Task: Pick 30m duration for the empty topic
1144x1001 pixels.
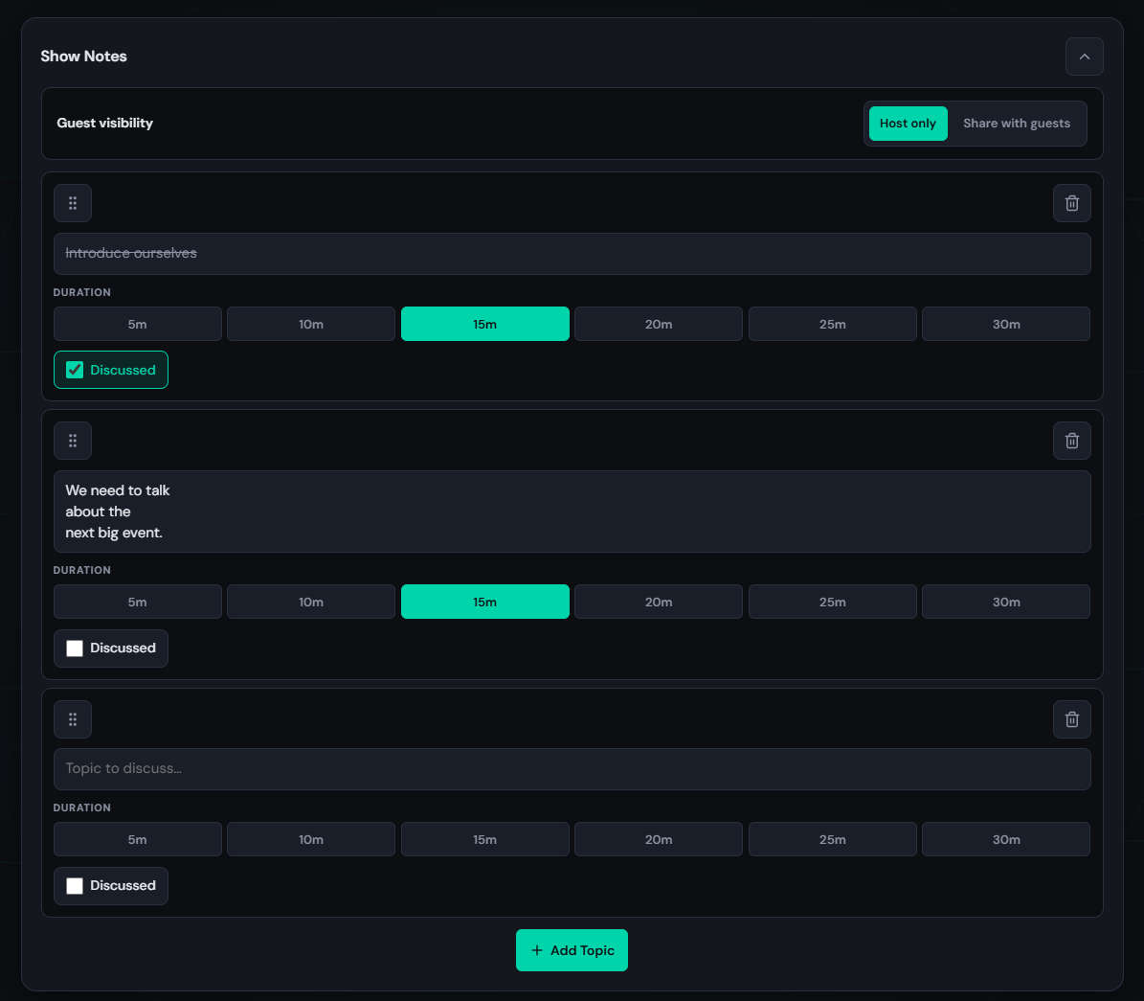Action: coord(1006,839)
